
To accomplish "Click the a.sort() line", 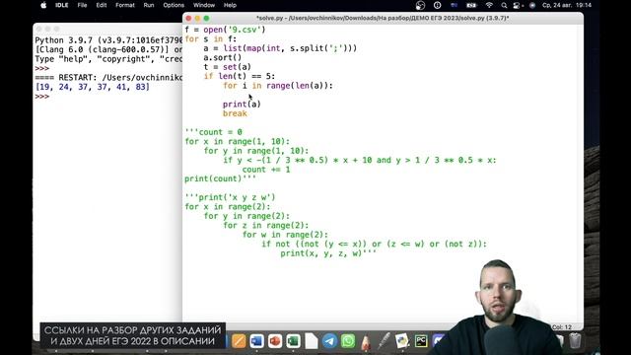I will coord(223,57).
